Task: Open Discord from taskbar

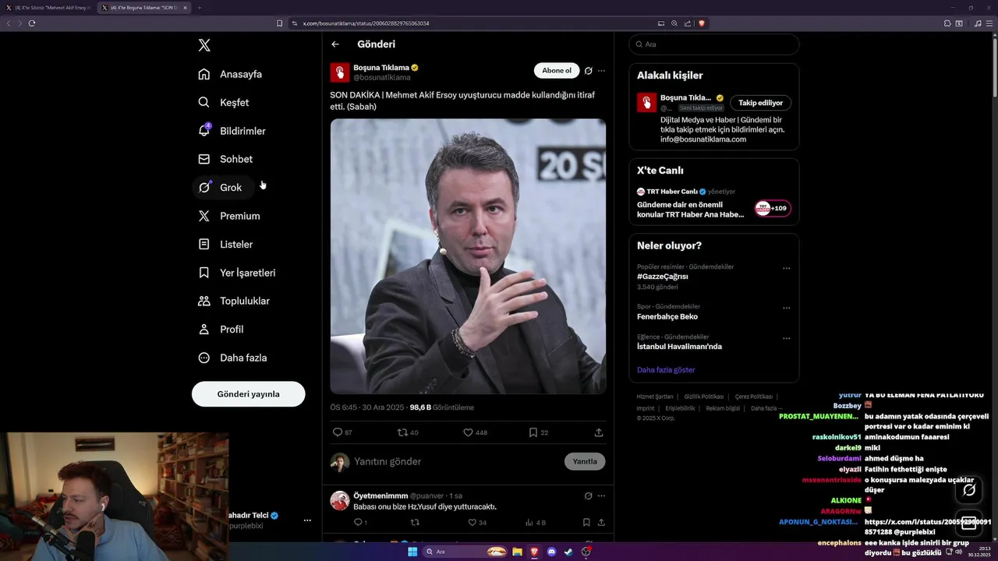Action: coord(551,552)
